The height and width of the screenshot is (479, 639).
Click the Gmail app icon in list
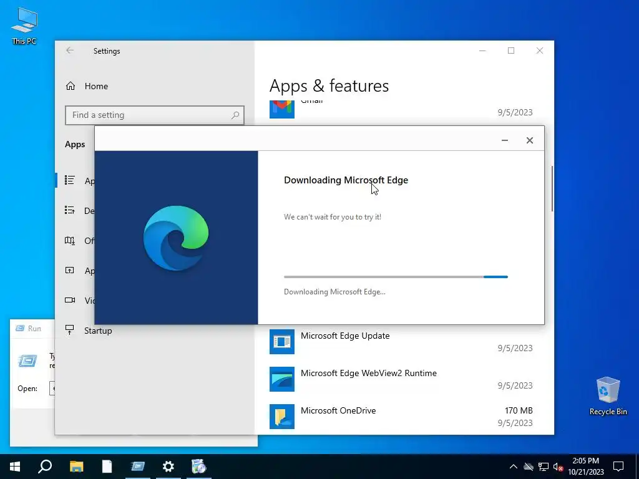click(x=282, y=109)
